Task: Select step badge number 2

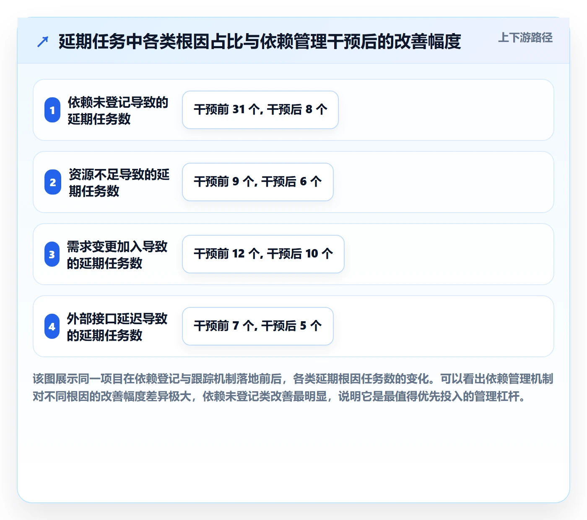Action: click(x=53, y=182)
